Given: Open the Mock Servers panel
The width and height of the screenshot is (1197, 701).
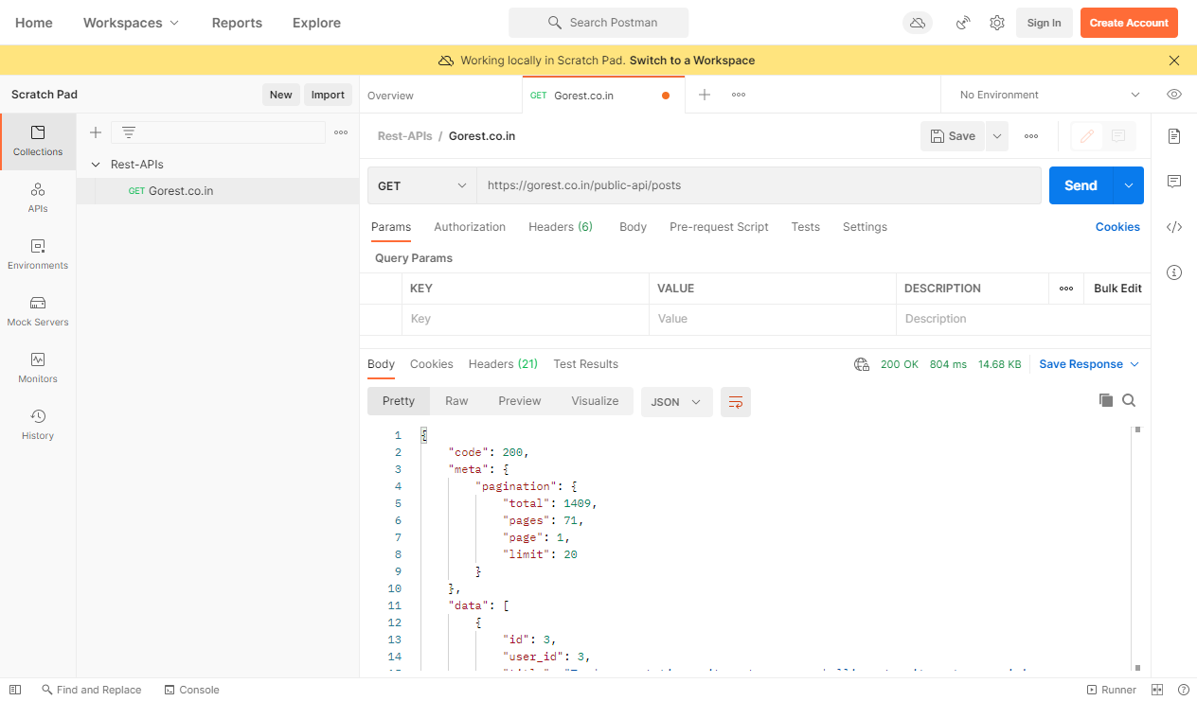Looking at the screenshot, I should [38, 312].
